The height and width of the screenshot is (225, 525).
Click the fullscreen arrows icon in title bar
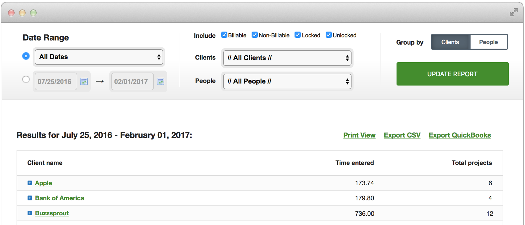[513, 12]
